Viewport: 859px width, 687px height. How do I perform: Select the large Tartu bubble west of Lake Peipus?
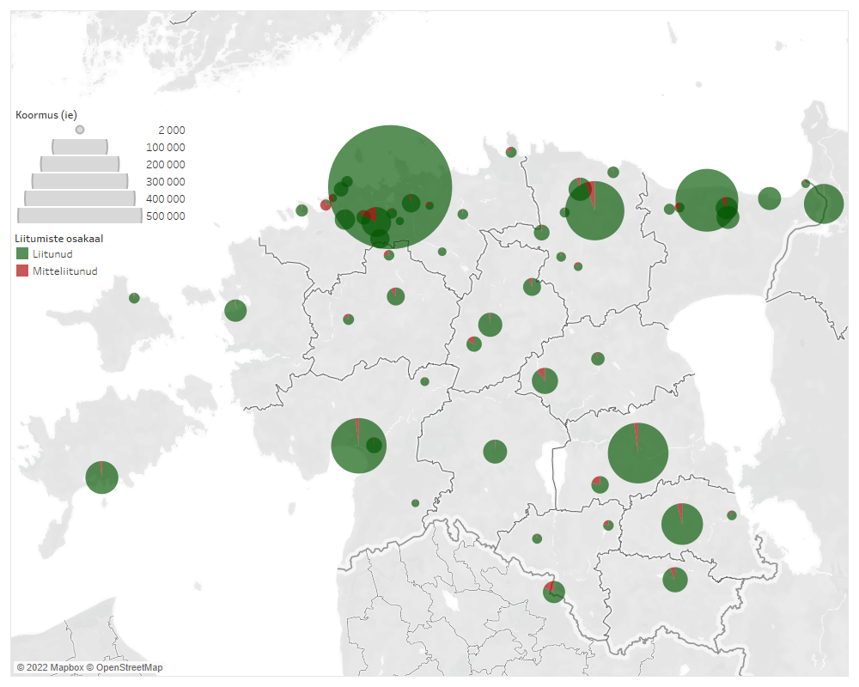[638, 453]
